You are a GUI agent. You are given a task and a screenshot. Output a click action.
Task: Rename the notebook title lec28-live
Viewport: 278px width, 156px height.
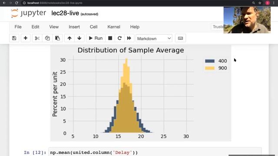[x=65, y=13]
